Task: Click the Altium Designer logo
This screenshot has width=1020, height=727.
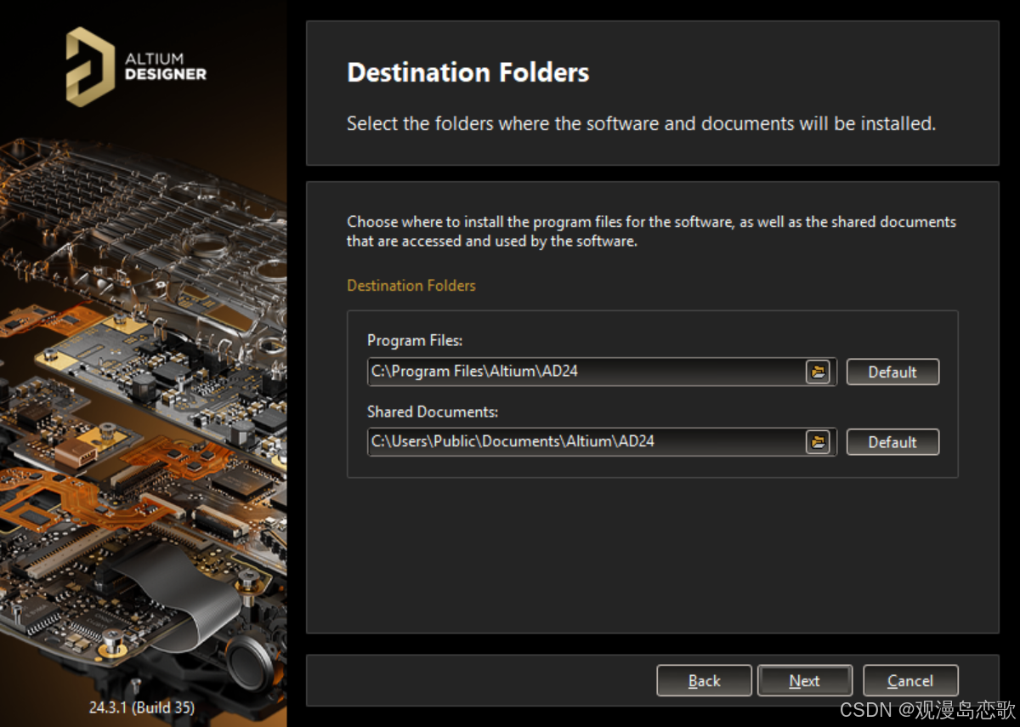Action: pos(136,66)
